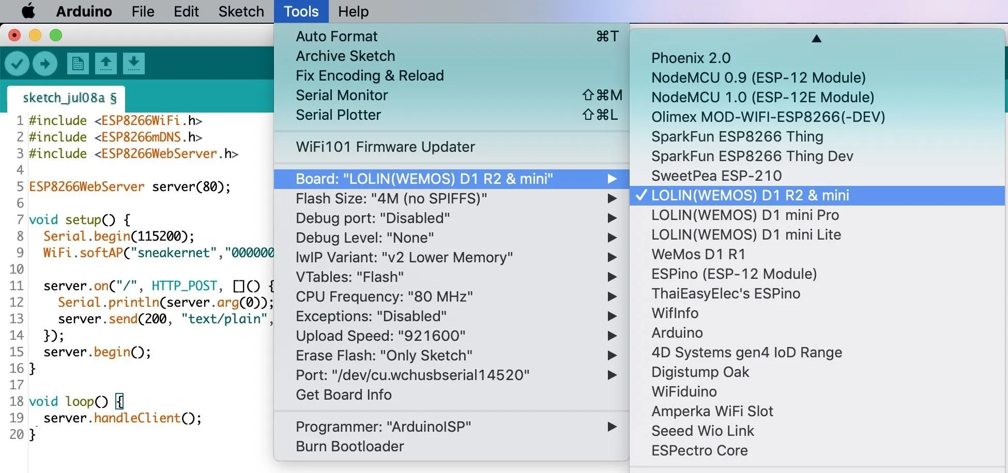Image resolution: width=1008 pixels, height=473 pixels.
Task: Select NodeMCU 0.9 (ESP-12 Module) board
Action: 817,77
